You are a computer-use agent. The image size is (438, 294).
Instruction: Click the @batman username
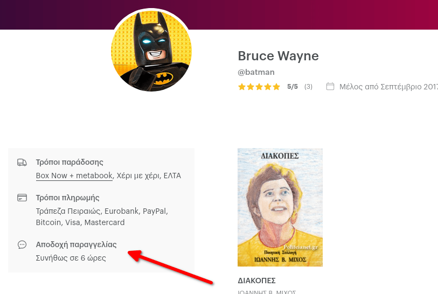pos(256,72)
